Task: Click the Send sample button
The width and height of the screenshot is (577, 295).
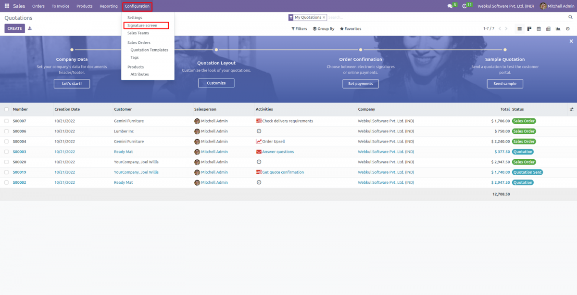Action: [x=505, y=83]
